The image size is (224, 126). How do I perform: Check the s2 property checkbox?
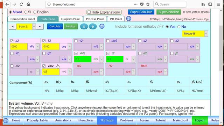12,54
